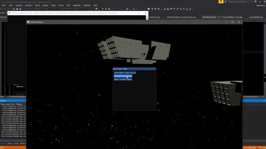Click the console window scrollbar up arrow
The width and height of the screenshot is (266, 149).
tap(147, 17)
